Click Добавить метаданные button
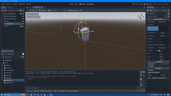Screen dimensions: 171x96 pyautogui.click(x=158, y=78)
